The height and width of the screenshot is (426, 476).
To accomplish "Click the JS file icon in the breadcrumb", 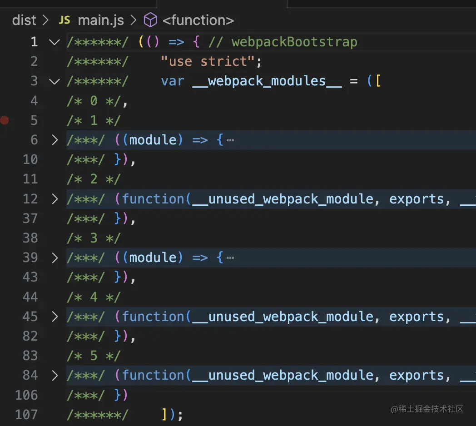I will [x=64, y=20].
